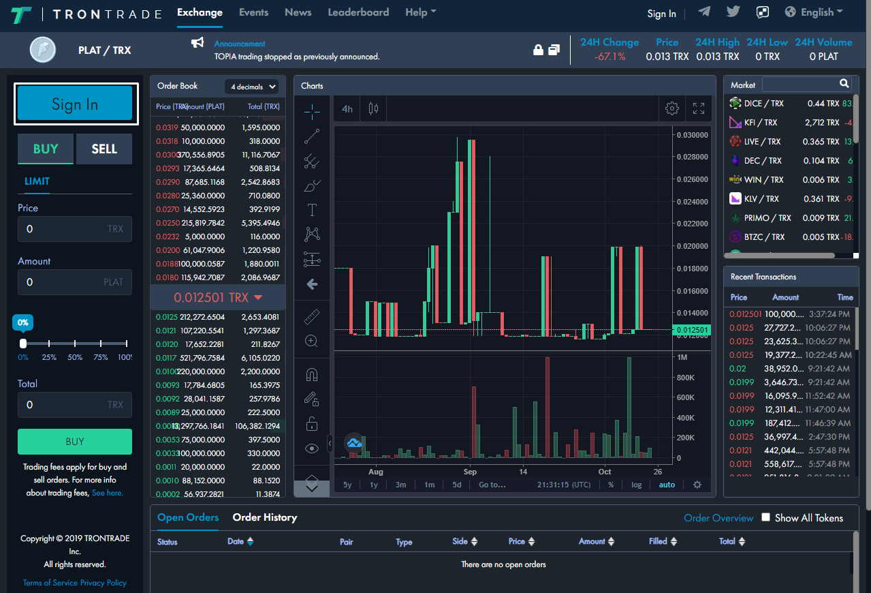The height and width of the screenshot is (593, 871).
Task: Open the 4h interval selector
Action: [347, 108]
